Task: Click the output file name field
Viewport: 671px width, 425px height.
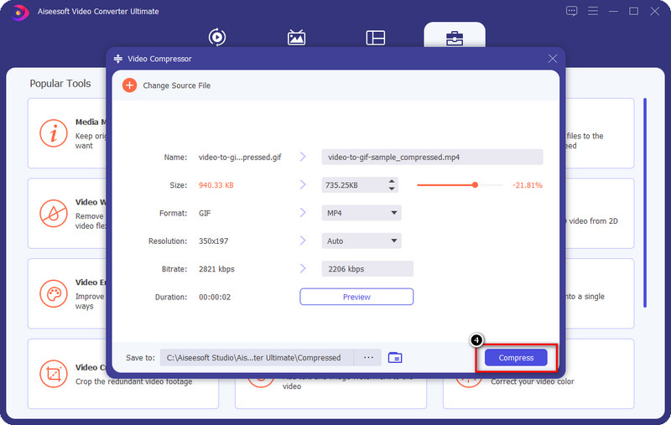Action: pos(432,157)
